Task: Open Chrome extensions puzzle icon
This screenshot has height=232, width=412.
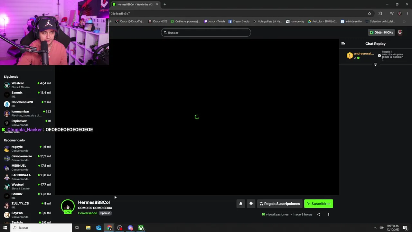Action: (x=380, y=14)
